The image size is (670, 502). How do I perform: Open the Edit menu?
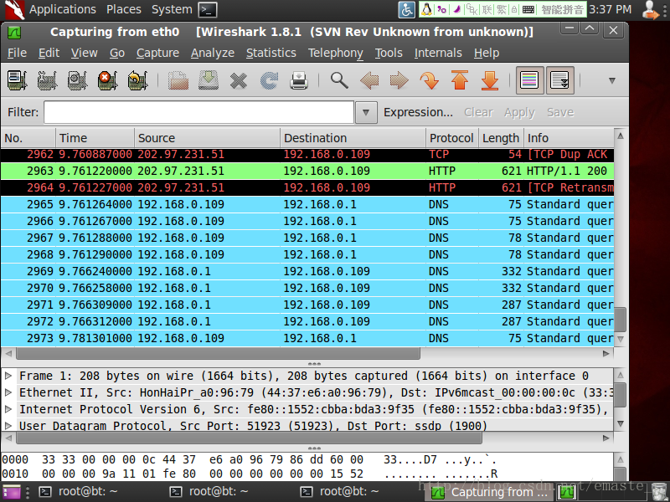pos(49,53)
